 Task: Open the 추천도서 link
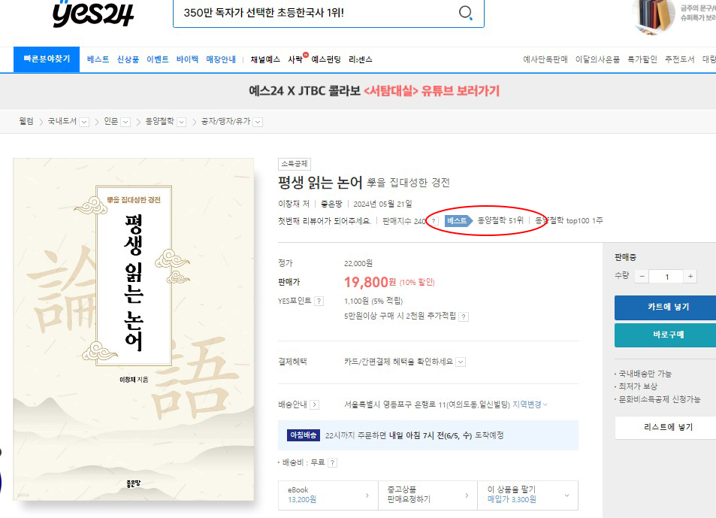coord(679,59)
